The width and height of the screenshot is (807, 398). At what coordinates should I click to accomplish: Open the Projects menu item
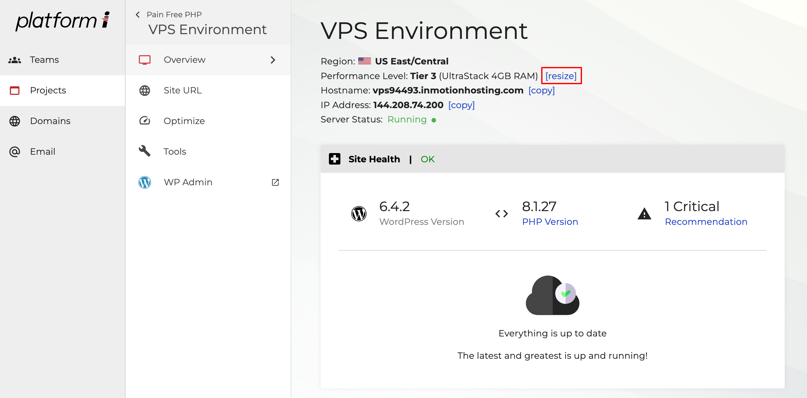click(48, 91)
